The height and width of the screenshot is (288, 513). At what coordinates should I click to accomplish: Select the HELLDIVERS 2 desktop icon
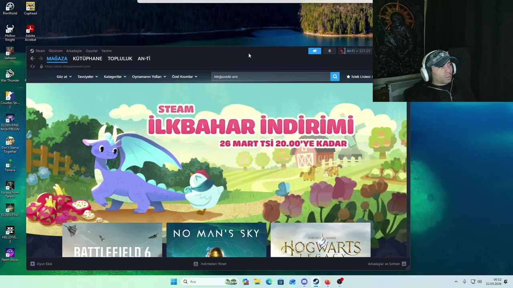click(10, 234)
